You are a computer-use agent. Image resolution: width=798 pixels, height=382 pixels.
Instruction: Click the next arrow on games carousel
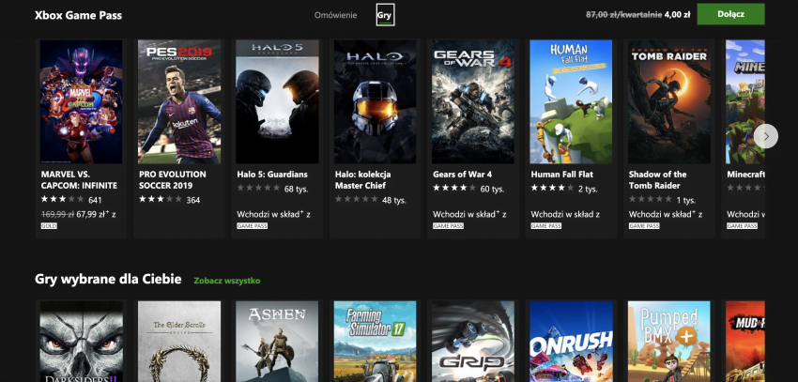point(765,136)
